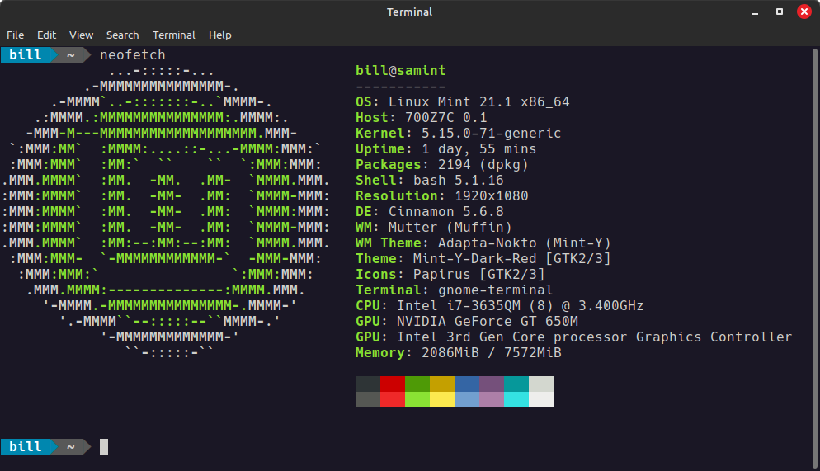The height and width of the screenshot is (471, 820).
Task: Click the '~' directory segment in the top prompt
Action: tap(71, 55)
